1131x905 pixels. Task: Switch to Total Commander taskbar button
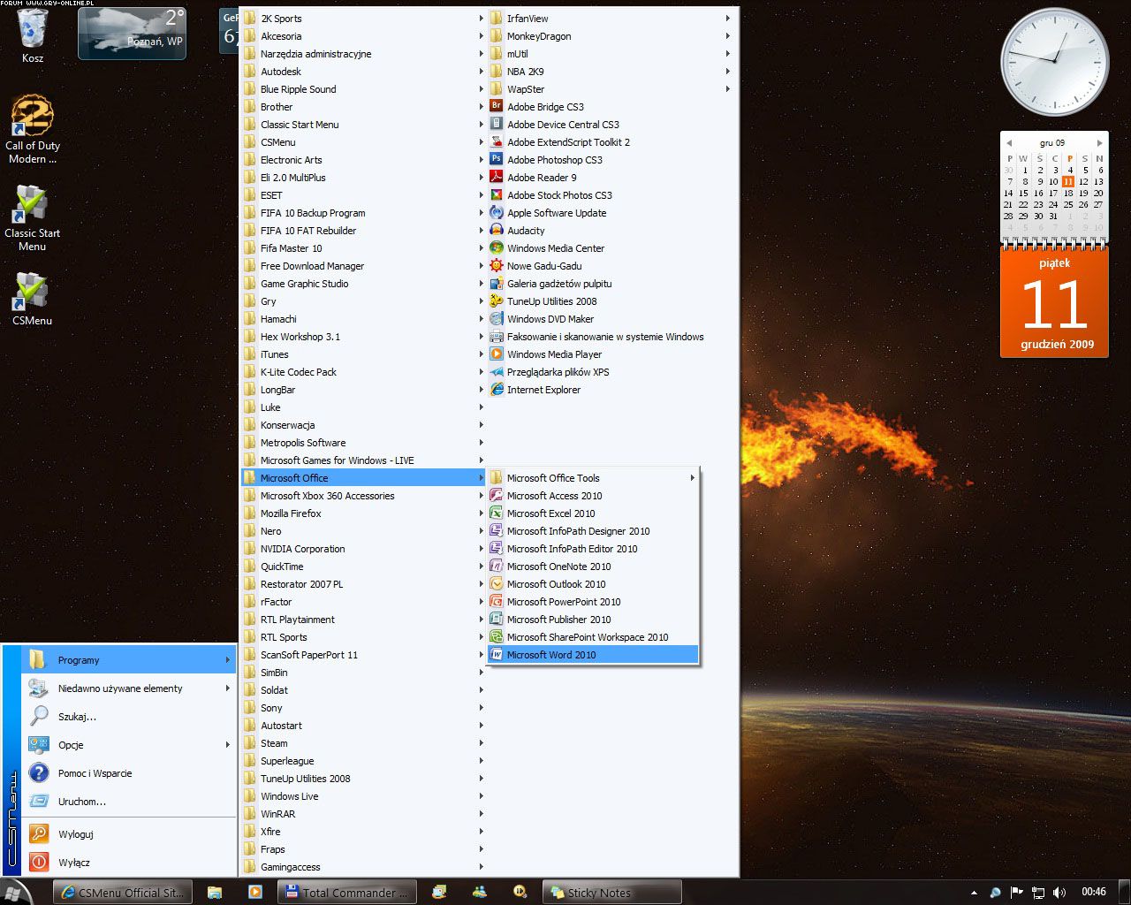[345, 893]
